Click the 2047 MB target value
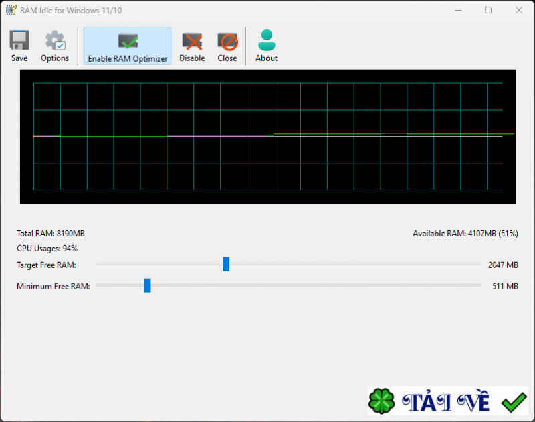Viewport: 535px width, 422px height. (503, 265)
